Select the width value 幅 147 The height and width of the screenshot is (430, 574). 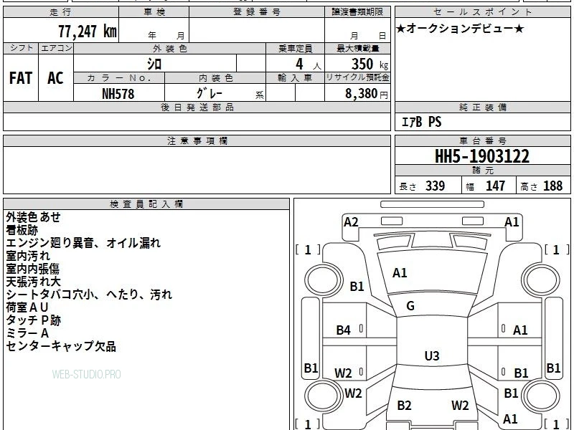[486, 186]
